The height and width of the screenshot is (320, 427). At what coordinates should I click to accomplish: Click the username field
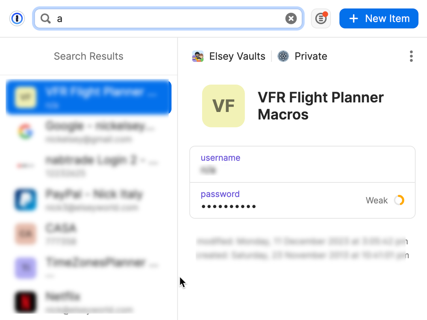(x=302, y=164)
